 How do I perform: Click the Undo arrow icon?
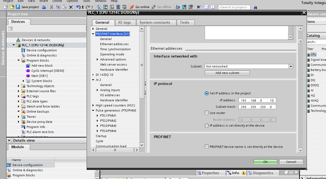[78, 7]
